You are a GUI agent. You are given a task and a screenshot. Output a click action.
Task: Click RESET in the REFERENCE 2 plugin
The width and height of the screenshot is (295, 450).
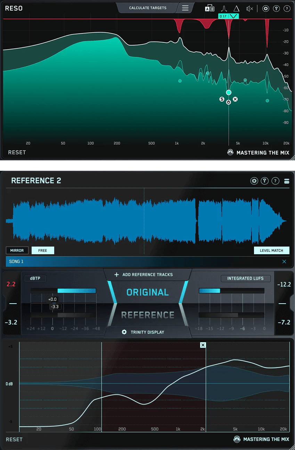point(14,440)
